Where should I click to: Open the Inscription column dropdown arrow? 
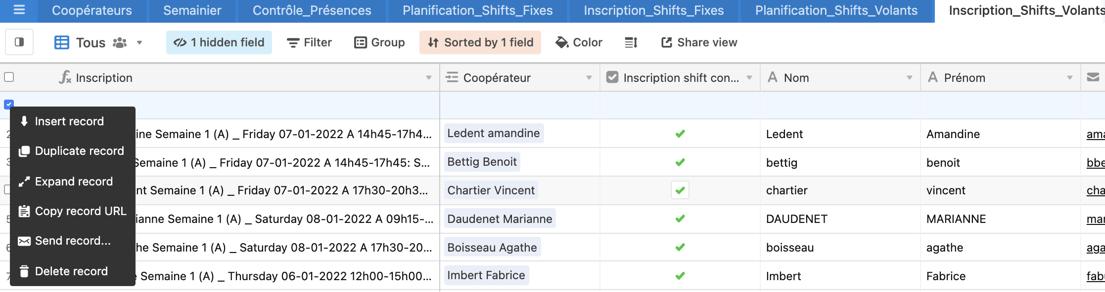coord(428,77)
